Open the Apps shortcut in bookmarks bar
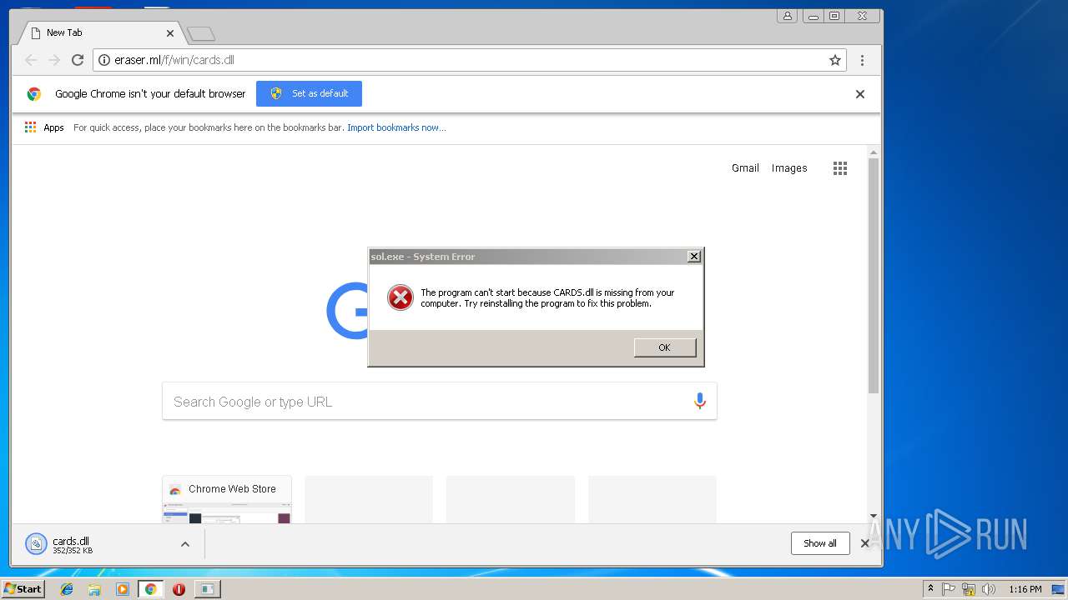Viewport: 1068px width, 600px height. (x=44, y=127)
